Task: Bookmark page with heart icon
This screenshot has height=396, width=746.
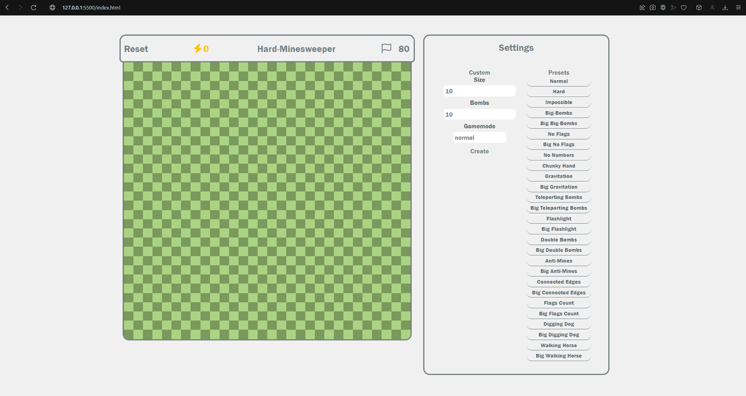Action: (x=684, y=8)
